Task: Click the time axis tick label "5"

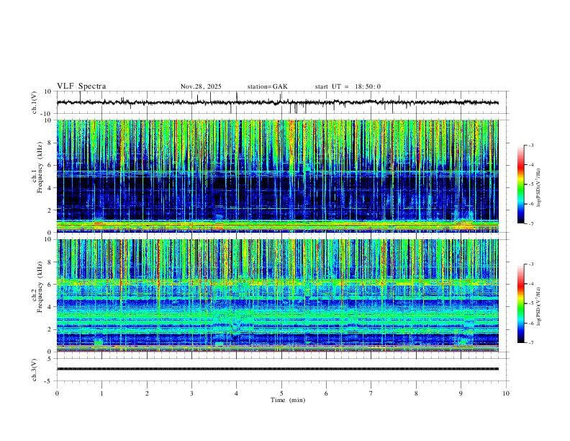Action: coord(281,393)
